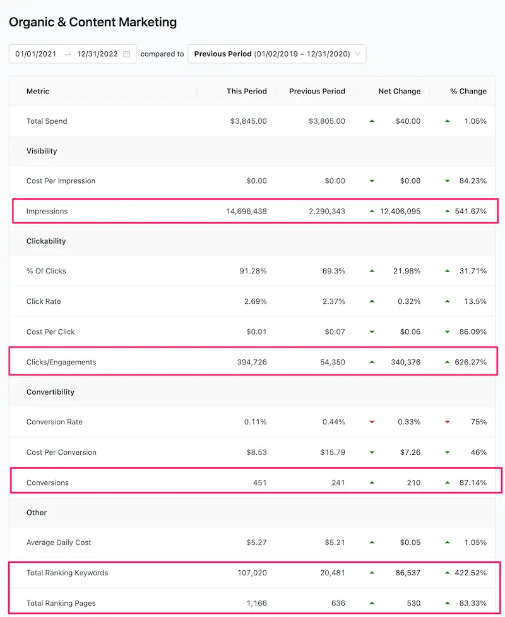Select the % Change column header
The height and width of the screenshot is (617, 505).
click(468, 91)
